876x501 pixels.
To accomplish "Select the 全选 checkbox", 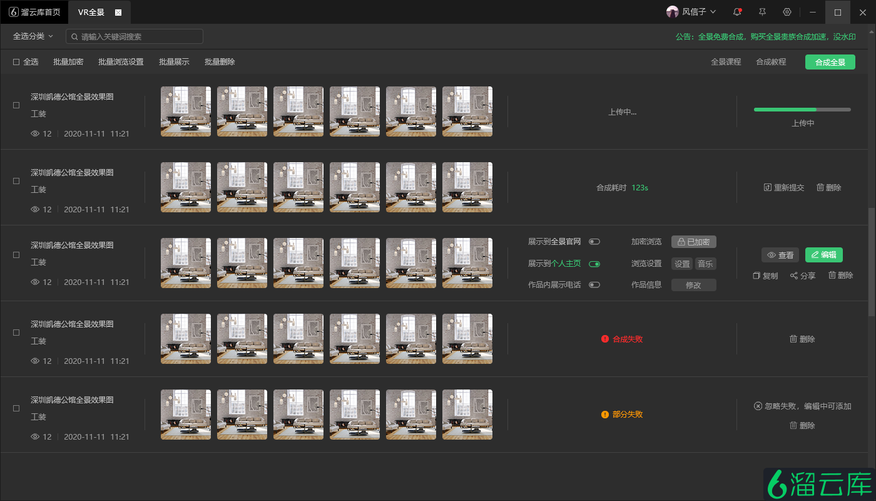I will (x=16, y=62).
